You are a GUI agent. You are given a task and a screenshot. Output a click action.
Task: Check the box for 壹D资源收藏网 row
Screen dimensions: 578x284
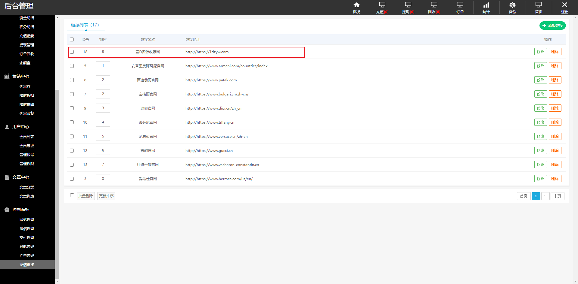tap(72, 52)
